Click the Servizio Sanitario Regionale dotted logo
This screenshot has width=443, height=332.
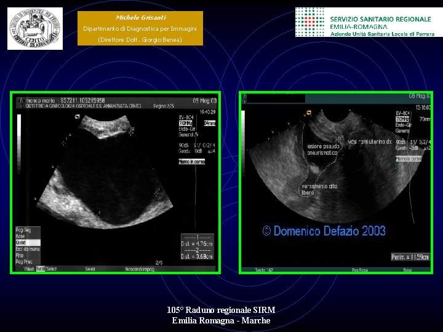tap(310, 22)
